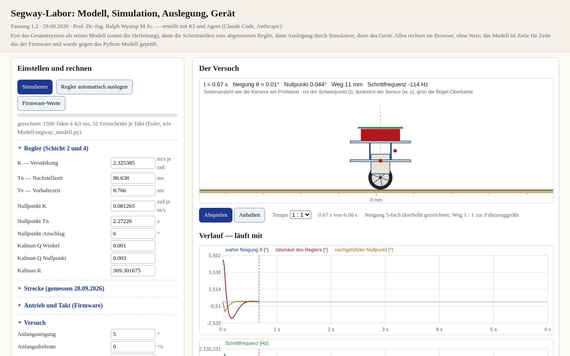Click the '0 mm' ground scale label

(x=376, y=200)
